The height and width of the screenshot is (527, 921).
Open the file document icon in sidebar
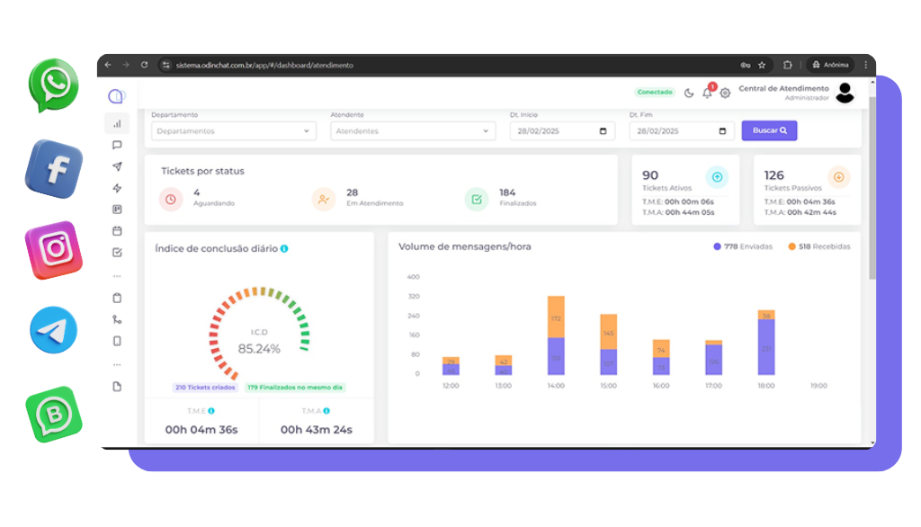click(x=118, y=387)
